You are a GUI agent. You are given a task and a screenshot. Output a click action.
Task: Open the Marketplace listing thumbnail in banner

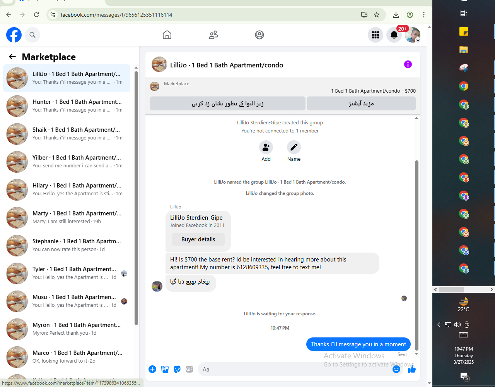[x=155, y=86]
